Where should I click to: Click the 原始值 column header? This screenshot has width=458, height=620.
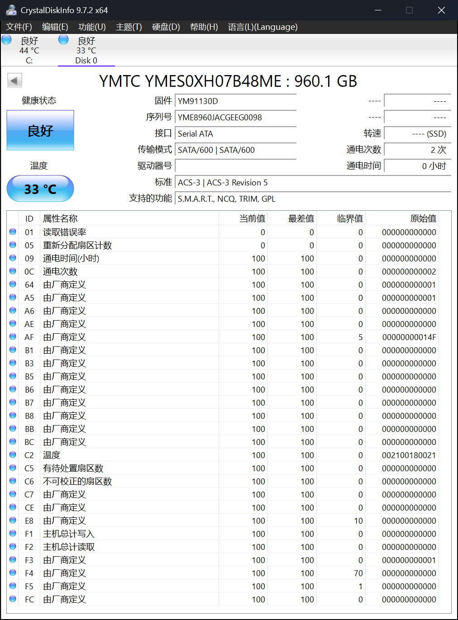(x=423, y=219)
